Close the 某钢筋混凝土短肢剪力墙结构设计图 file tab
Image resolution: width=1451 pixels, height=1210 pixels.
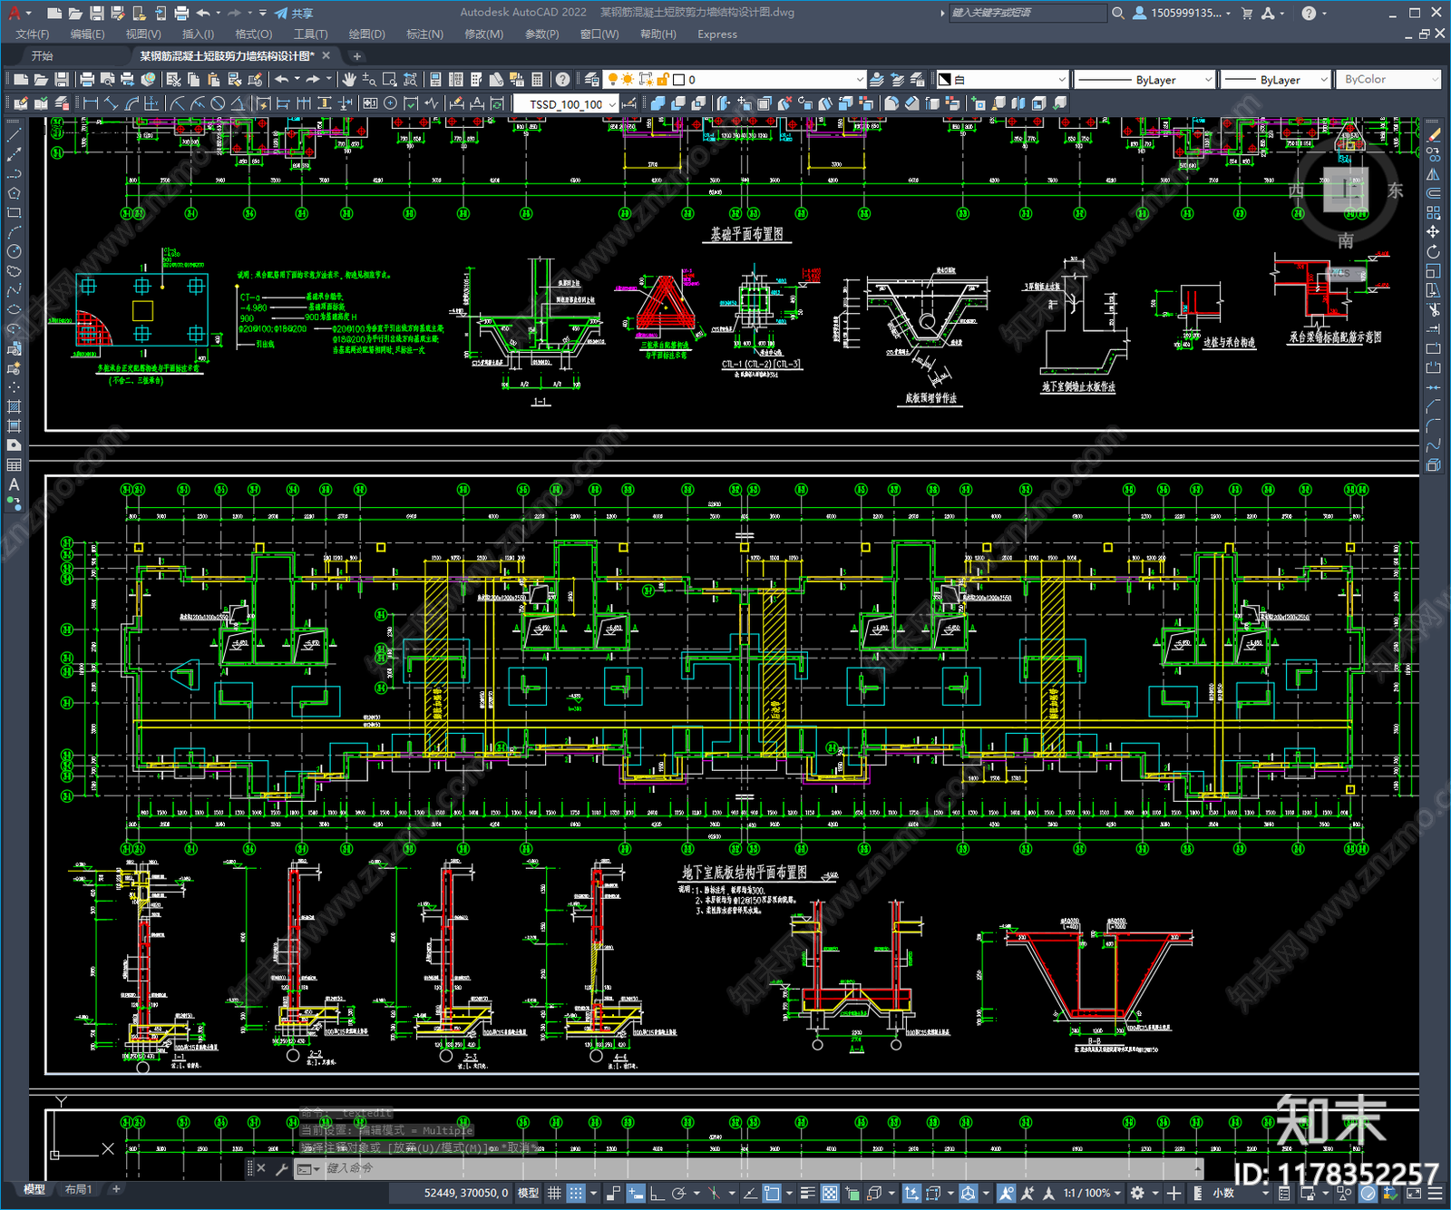pos(326,56)
